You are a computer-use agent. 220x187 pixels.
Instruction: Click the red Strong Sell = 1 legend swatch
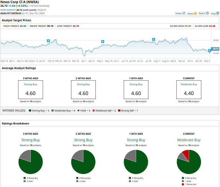(x=119, y=111)
